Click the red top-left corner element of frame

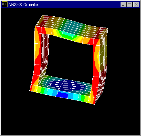pos(38,30)
